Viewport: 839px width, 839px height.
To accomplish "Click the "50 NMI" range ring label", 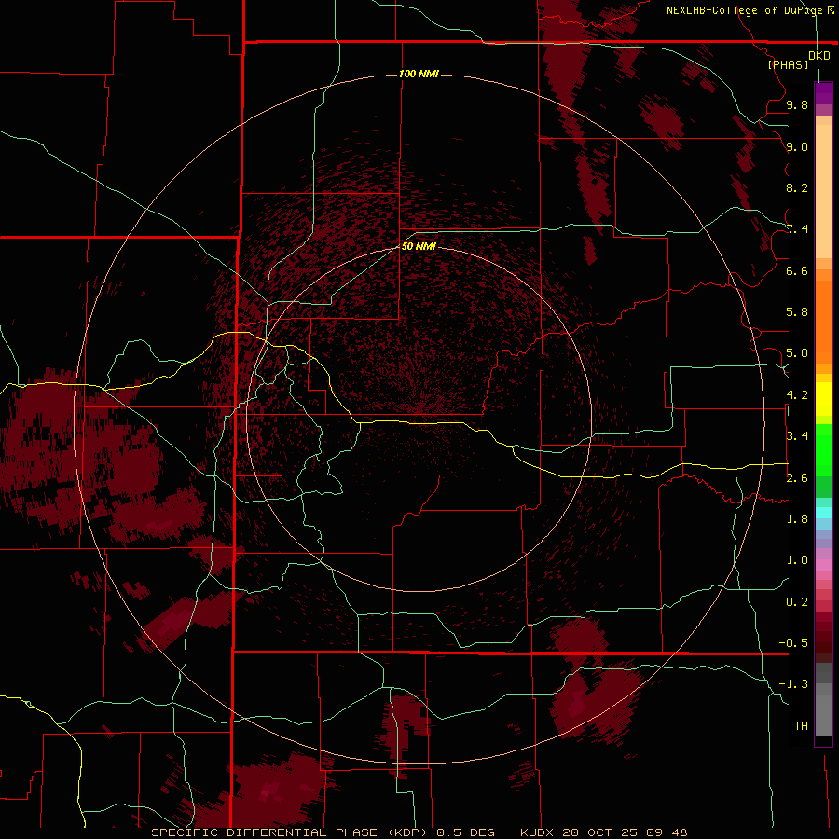I will [x=419, y=246].
